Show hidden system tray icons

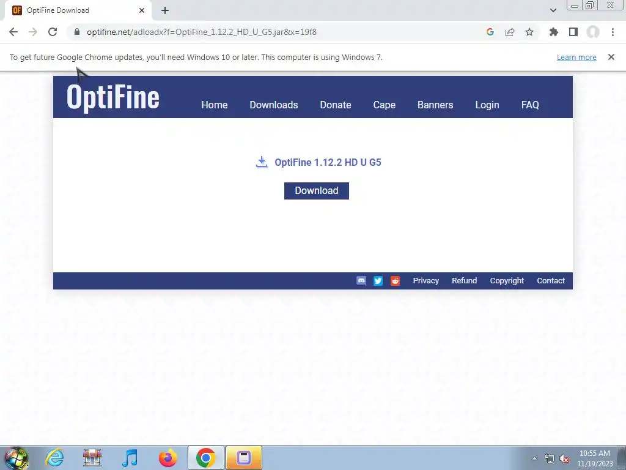[534, 458]
